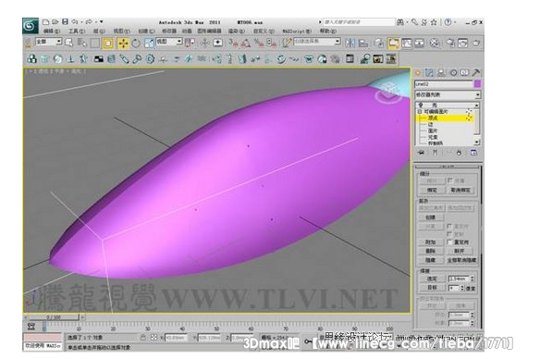Activate the Select and Scale tool
Screen dimensions: 540x359
(149, 43)
